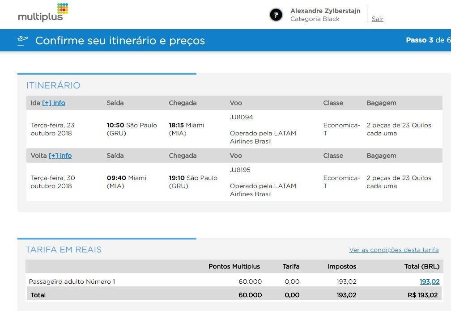Click the R$ 193,02 grand total
Screen dimensions: 451x311
[x=422, y=295]
